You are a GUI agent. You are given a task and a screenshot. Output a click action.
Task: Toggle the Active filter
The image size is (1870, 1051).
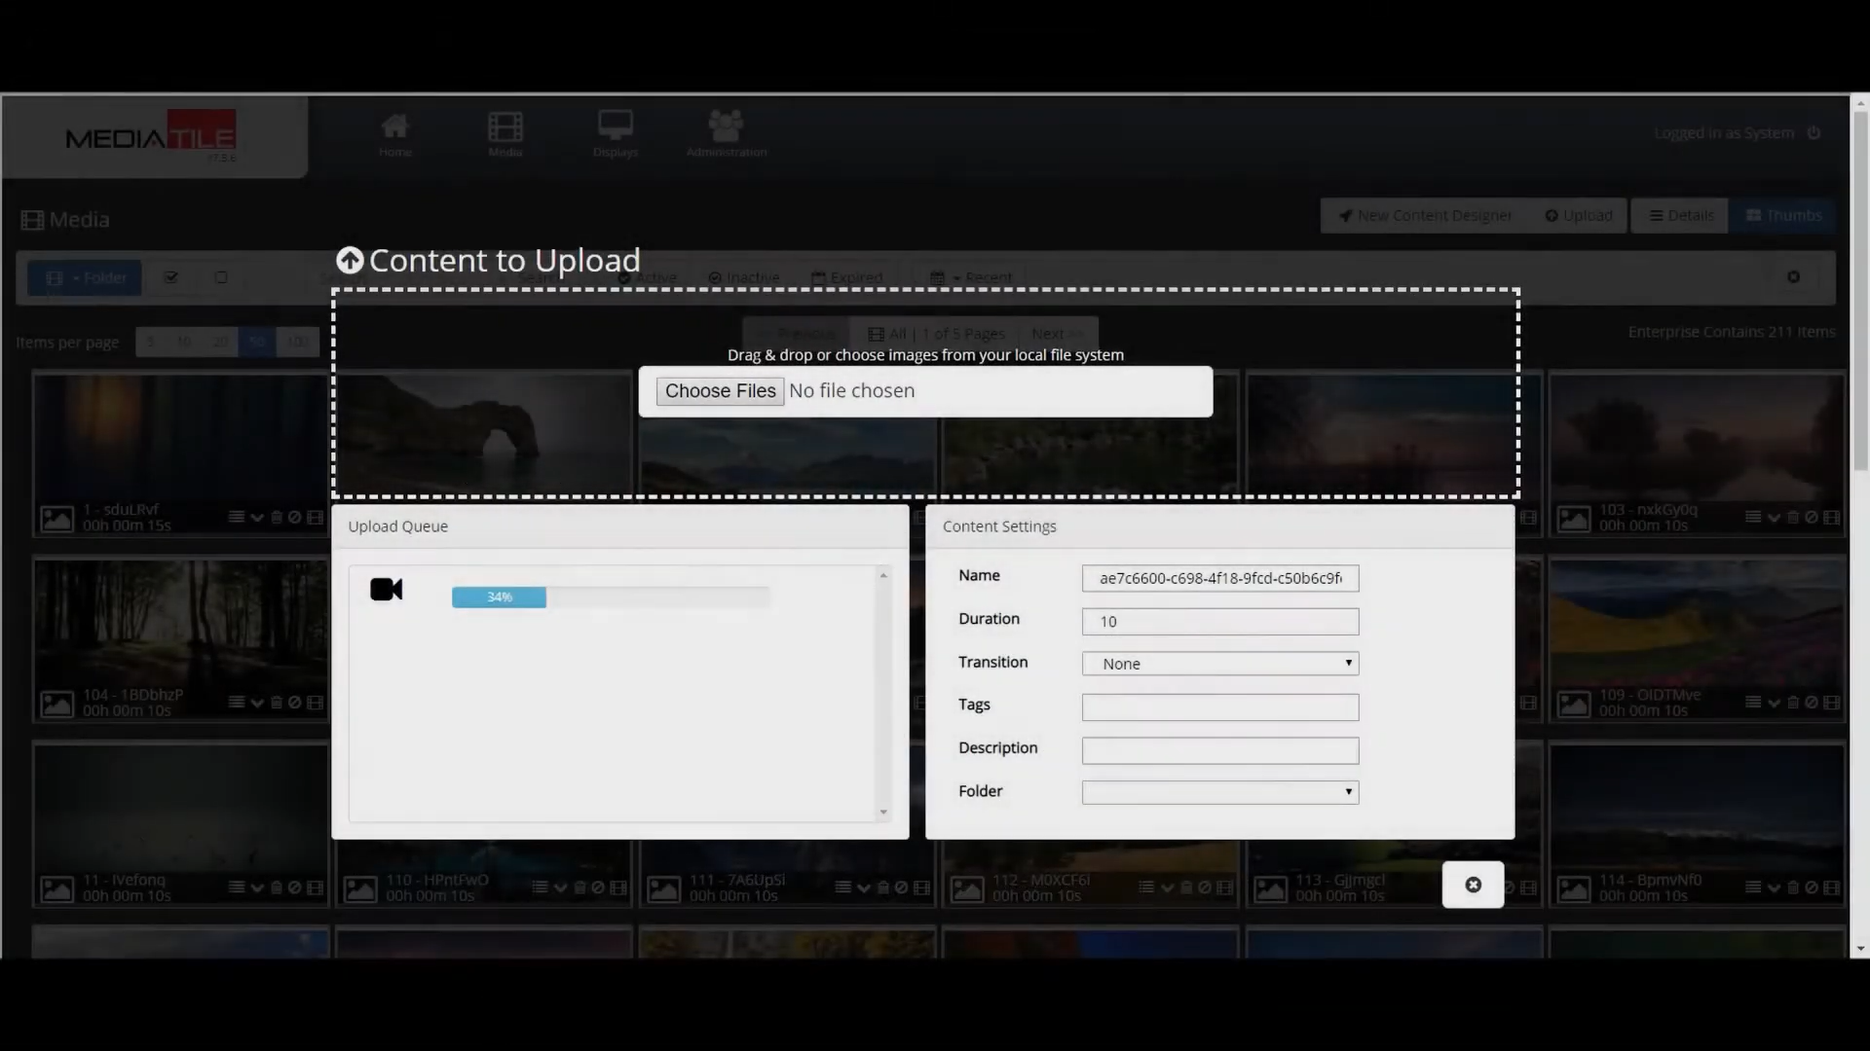pyautogui.click(x=647, y=277)
